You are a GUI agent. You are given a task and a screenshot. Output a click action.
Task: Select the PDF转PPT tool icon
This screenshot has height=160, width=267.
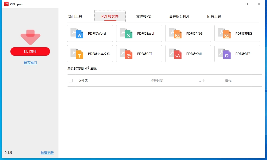click(x=126, y=54)
